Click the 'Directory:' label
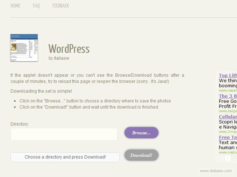This screenshot has width=237, height=177. point(20,124)
